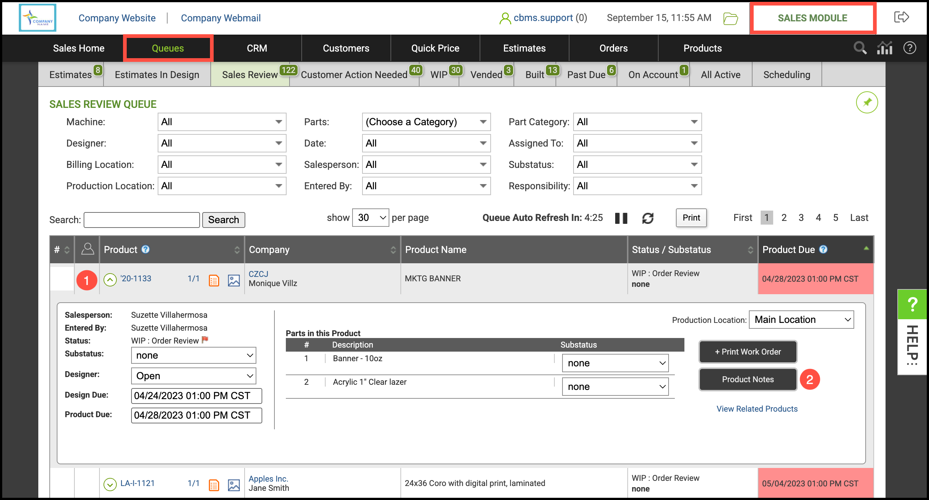929x500 pixels.
Task: Open the search magnifier in the nav bar
Action: 860,48
